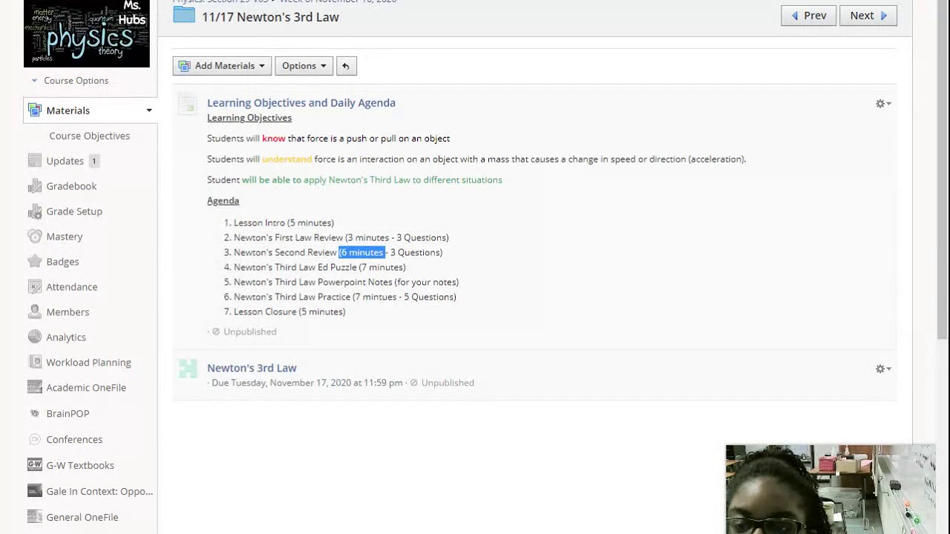
Task: Click the back arrow button beside Options
Action: point(345,66)
